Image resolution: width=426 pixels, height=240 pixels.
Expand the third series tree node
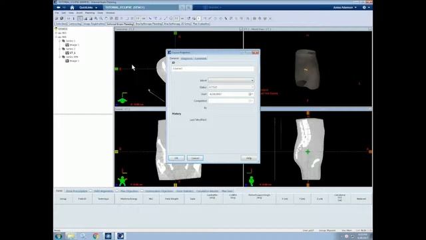pos(60,57)
